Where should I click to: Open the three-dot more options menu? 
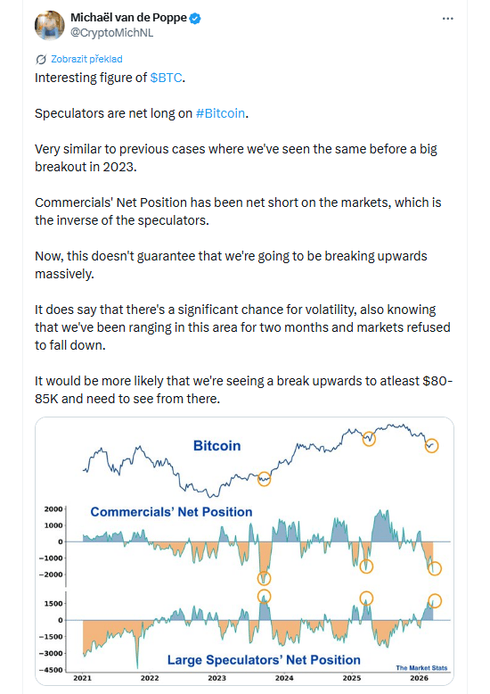(x=447, y=19)
